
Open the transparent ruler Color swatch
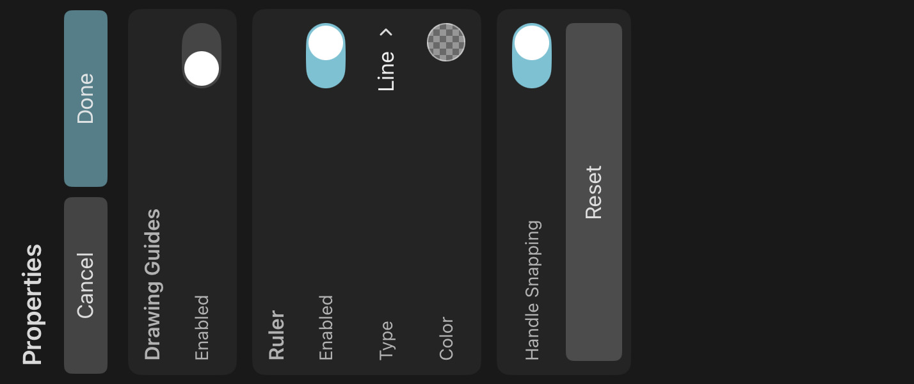pos(446,42)
